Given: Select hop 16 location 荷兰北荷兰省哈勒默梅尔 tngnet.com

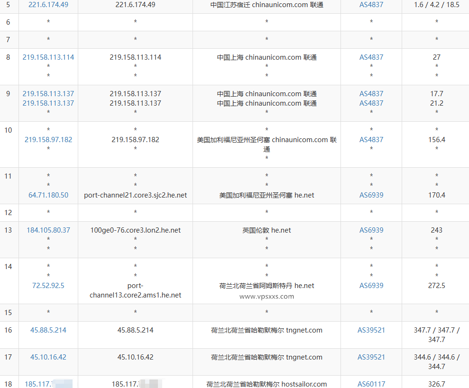Looking at the screenshot, I should [267, 330].
